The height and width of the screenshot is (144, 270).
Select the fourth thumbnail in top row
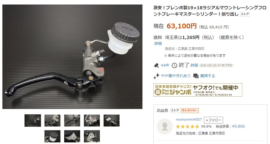[92, 120]
